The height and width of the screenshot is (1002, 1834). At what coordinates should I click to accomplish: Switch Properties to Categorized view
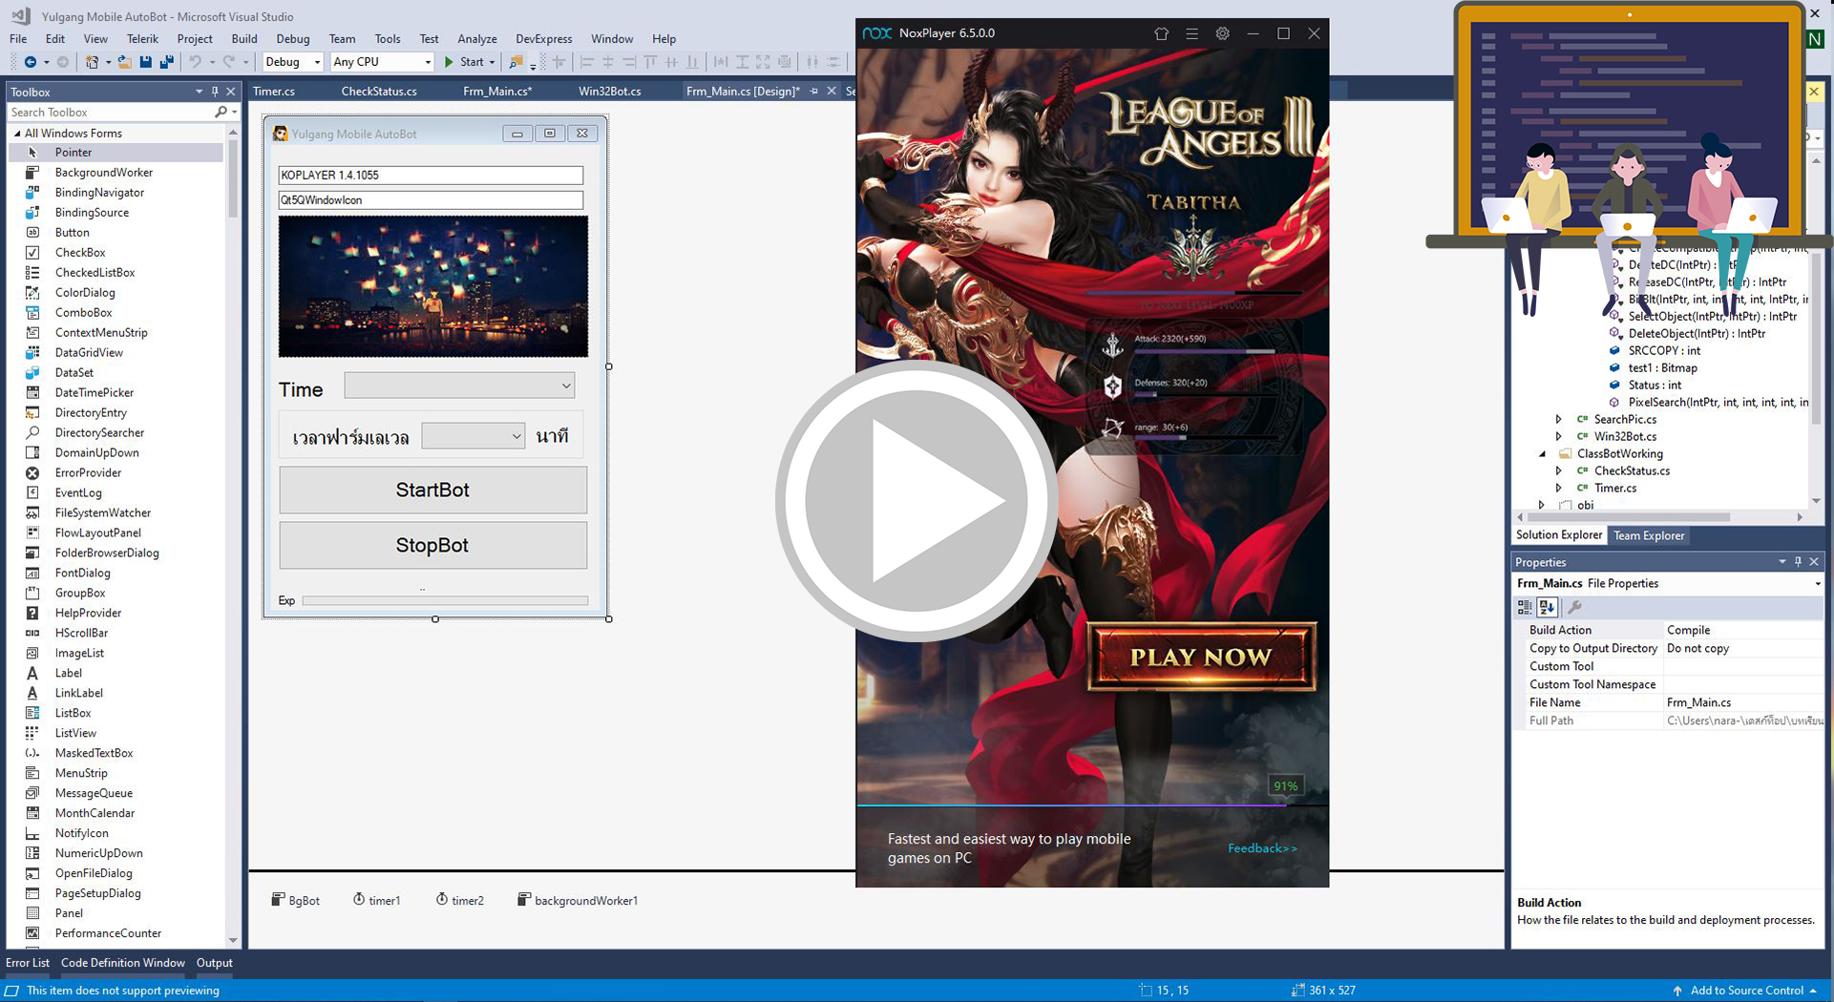tap(1525, 608)
